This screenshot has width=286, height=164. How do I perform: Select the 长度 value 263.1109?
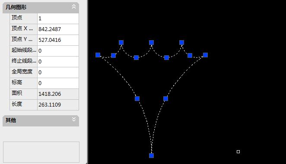point(58,104)
